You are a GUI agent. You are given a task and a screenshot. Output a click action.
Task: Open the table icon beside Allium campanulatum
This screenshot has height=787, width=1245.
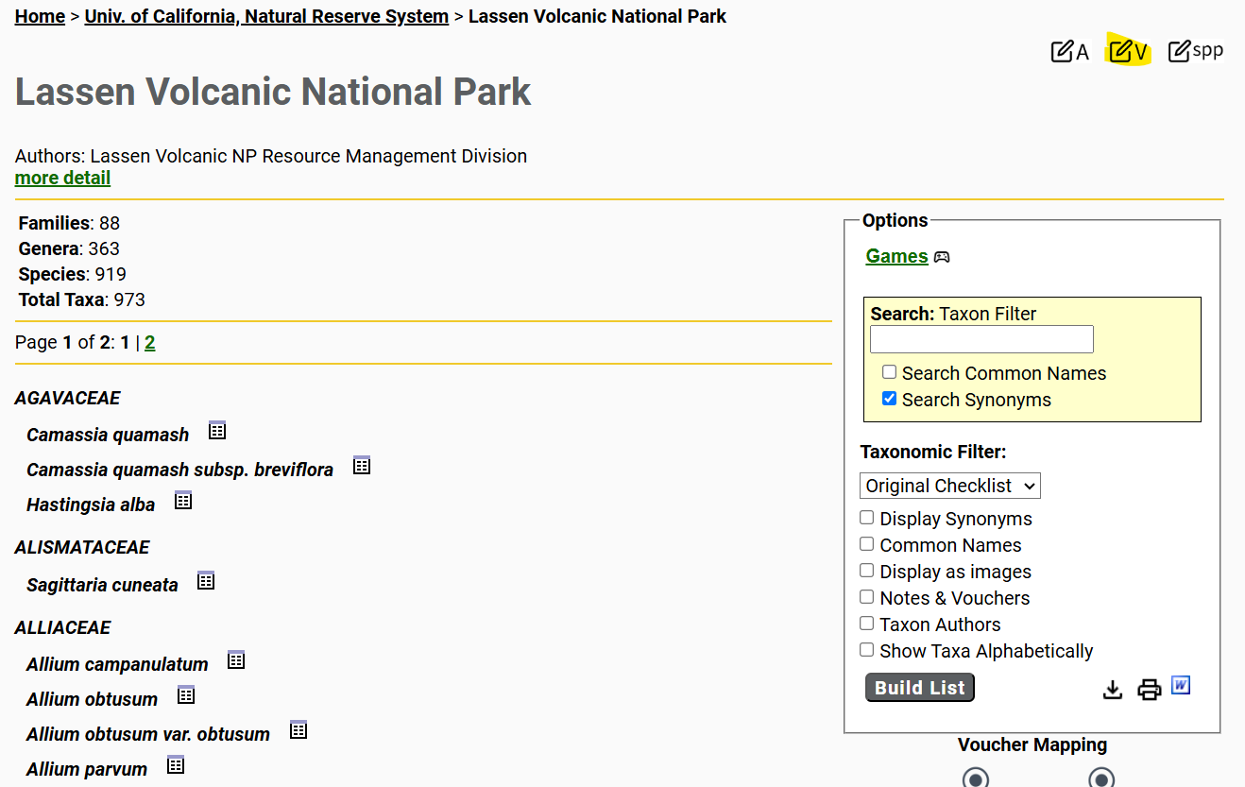236,660
